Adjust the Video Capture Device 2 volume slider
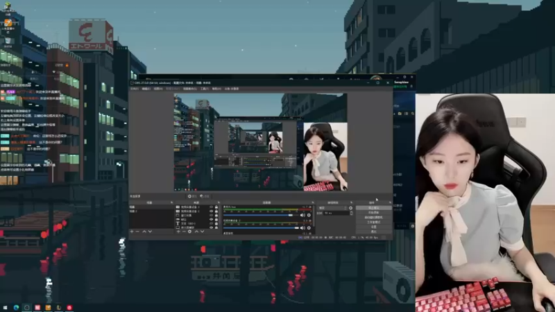 (261, 228)
